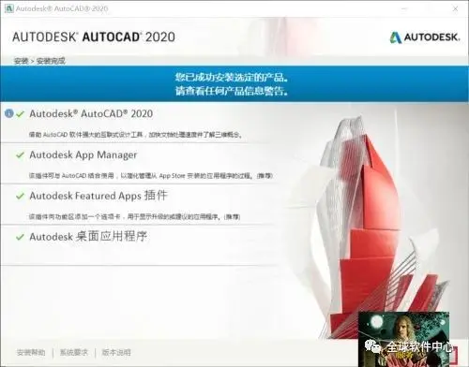Select the Autodesk App Manager product title
Image resolution: width=469 pixels, height=367 pixels.
[83, 155]
